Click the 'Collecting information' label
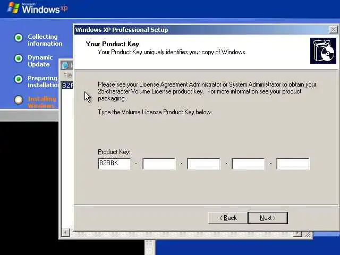This screenshot has width=340, height=255. click(x=45, y=40)
